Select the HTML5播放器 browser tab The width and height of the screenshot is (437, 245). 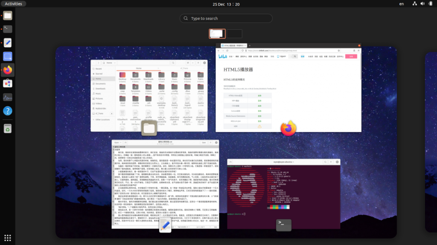[233, 46]
